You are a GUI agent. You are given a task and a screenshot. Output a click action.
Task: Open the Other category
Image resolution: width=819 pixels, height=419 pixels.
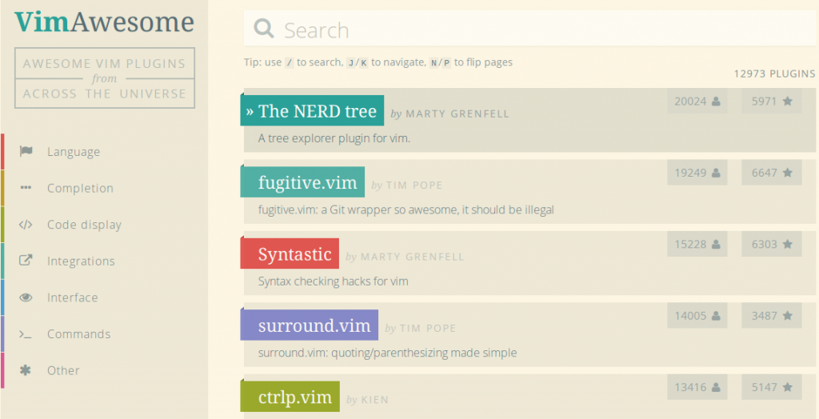pos(63,370)
